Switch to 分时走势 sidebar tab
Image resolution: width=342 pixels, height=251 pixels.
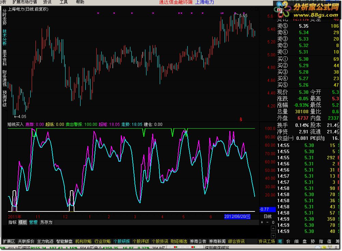(x=4, y=17)
